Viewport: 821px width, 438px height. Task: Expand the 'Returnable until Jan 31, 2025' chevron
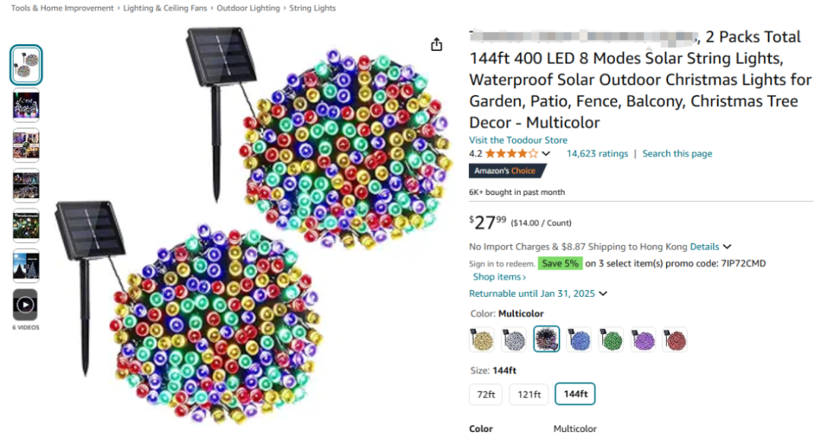pos(603,294)
